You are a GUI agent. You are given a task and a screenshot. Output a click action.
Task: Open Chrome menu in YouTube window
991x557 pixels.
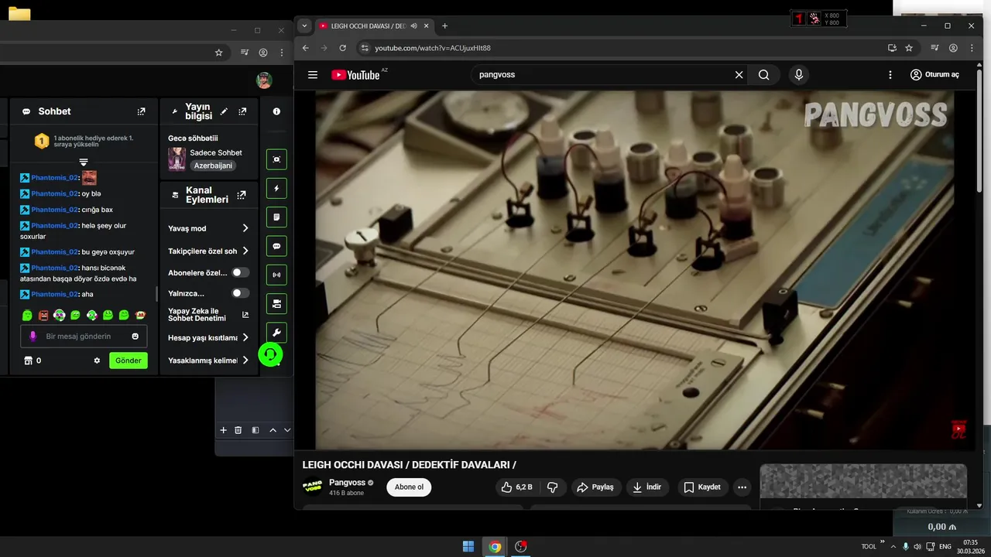(972, 48)
